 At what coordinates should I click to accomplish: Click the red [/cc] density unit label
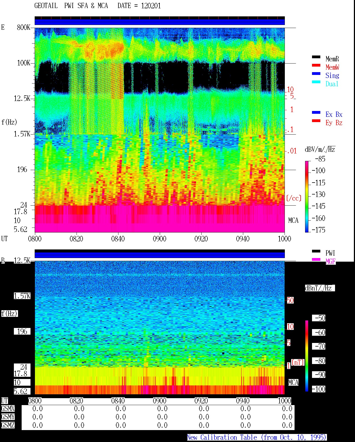(x=294, y=198)
